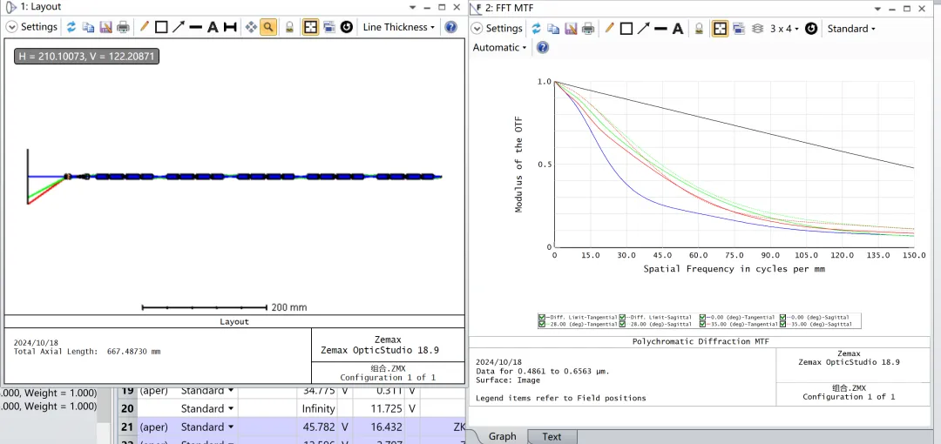Click the pan arrows tool in Layout
Image resolution: width=941 pixels, height=444 pixels.
point(251,27)
